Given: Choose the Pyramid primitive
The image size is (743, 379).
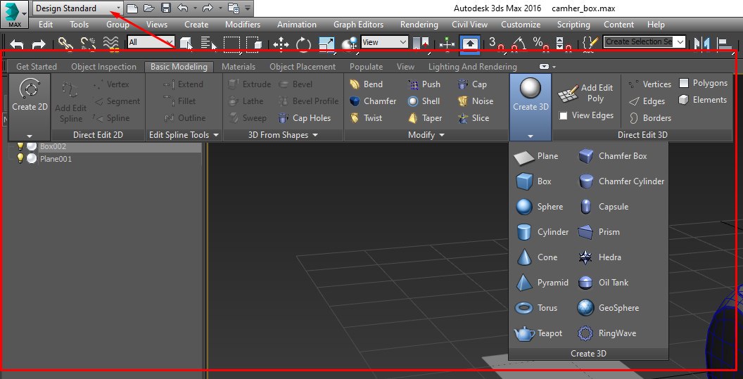Looking at the screenshot, I should (x=542, y=283).
